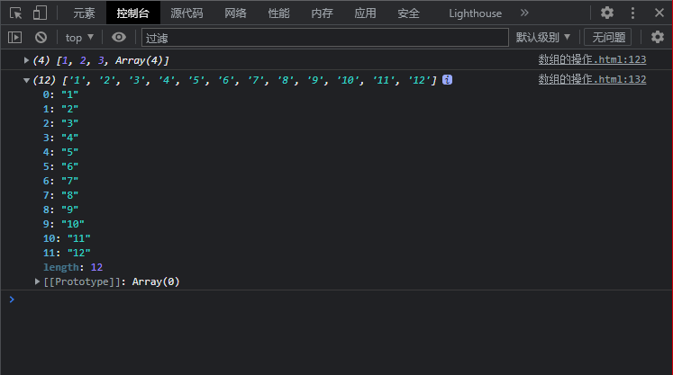Select the row 6: "7"
The image size is (673, 375).
point(60,181)
